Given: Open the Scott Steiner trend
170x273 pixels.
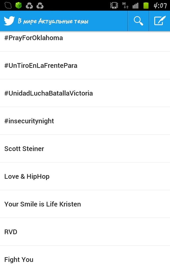Looking at the screenshot, I should click(x=85, y=148).
